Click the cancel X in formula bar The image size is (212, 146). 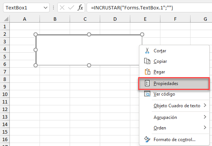(62, 8)
